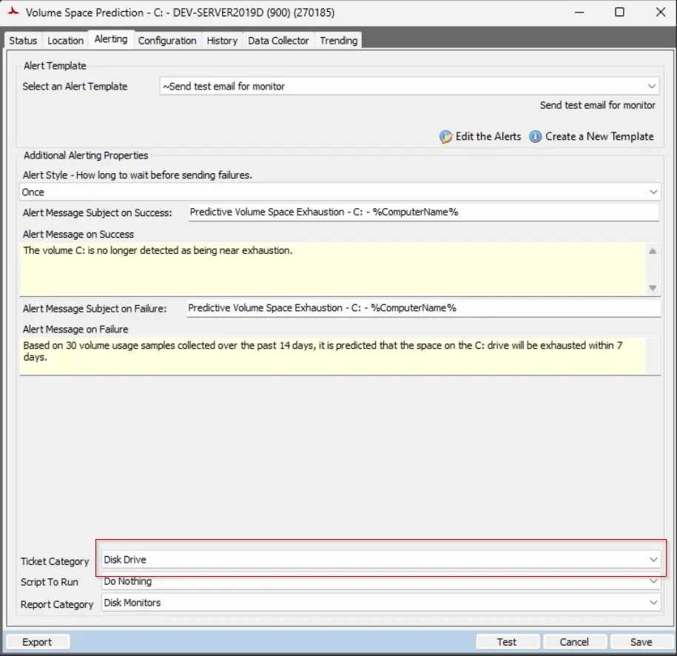This screenshot has height=656, width=677.
Task: Click the Alert Message Subject on Failure field
Action: point(423,308)
